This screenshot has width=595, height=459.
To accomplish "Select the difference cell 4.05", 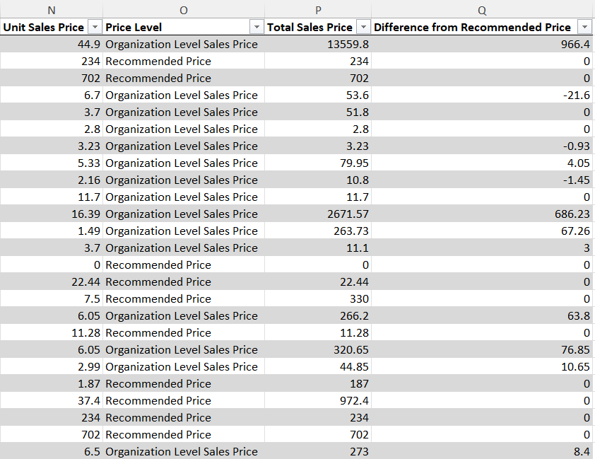I will (x=482, y=163).
